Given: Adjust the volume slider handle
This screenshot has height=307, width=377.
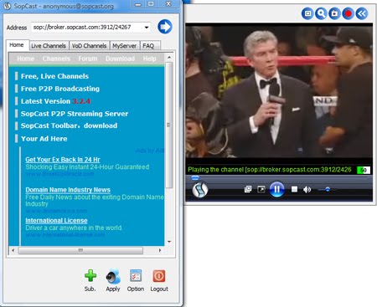Looking at the screenshot, I should click(x=328, y=189).
